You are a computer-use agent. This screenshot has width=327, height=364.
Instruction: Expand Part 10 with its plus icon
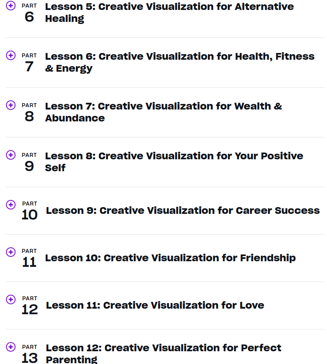coord(11,204)
